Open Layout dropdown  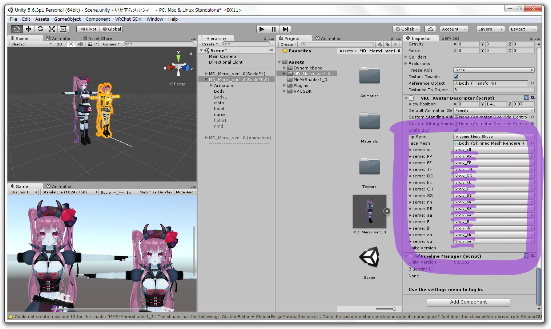coord(522,29)
